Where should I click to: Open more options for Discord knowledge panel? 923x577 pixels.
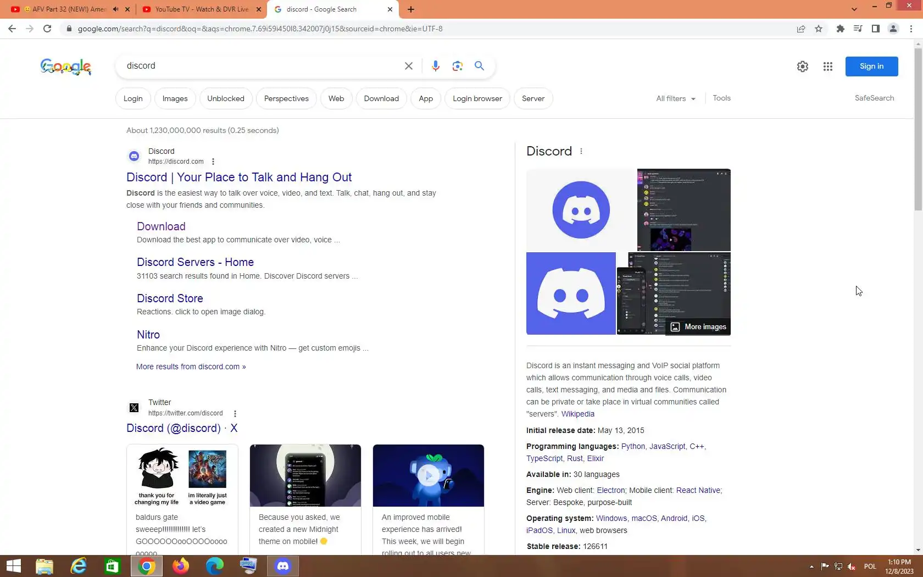pos(581,151)
